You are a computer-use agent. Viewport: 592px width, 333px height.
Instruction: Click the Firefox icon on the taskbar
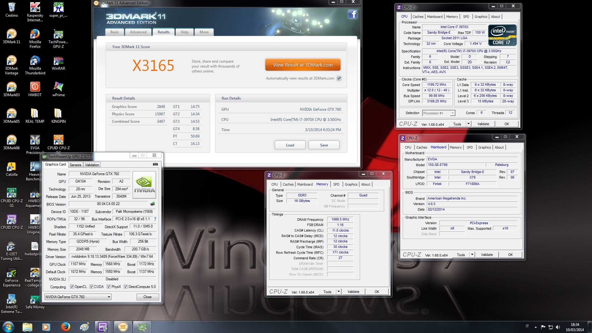pyautogui.click(x=65, y=327)
